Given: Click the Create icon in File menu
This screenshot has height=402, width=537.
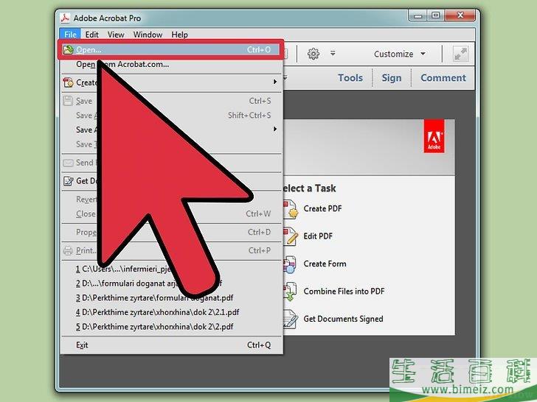Looking at the screenshot, I should pyautogui.click(x=68, y=82).
